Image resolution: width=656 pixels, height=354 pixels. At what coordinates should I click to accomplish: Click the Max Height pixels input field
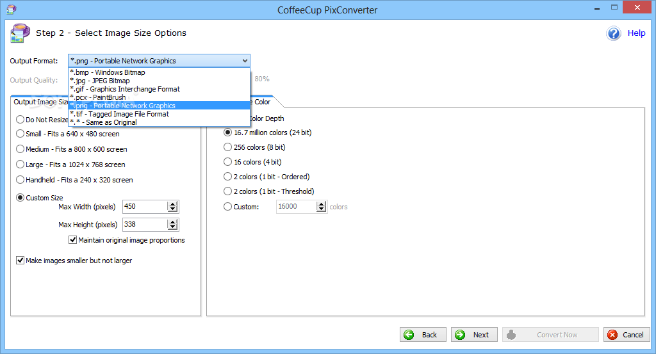[x=145, y=225]
